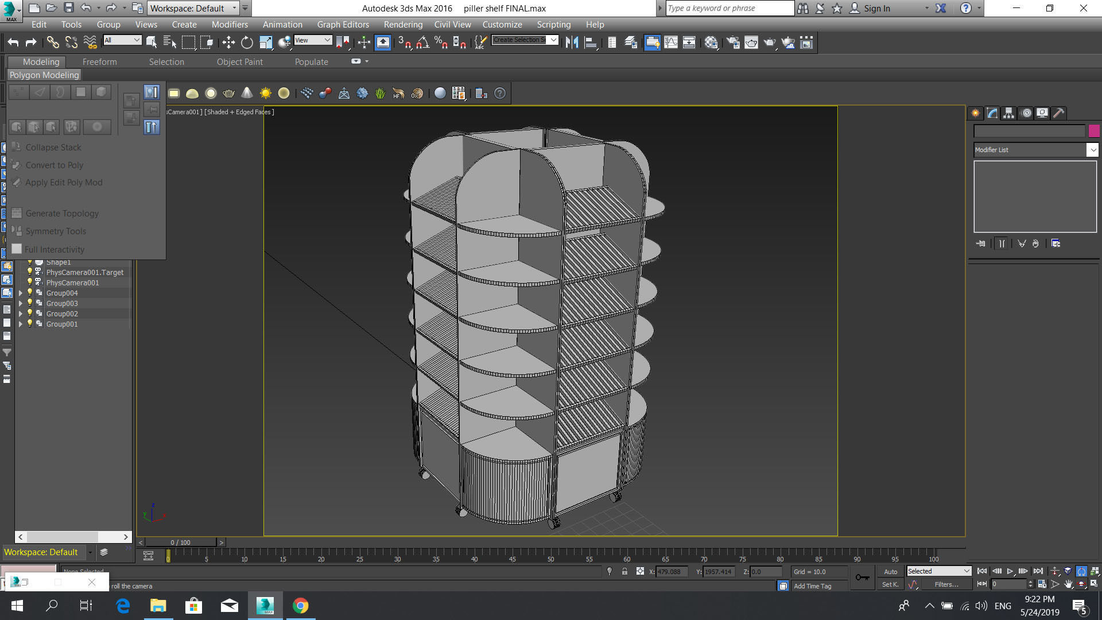The width and height of the screenshot is (1102, 620).
Task: Toggle the selection lock icon
Action: (624, 571)
